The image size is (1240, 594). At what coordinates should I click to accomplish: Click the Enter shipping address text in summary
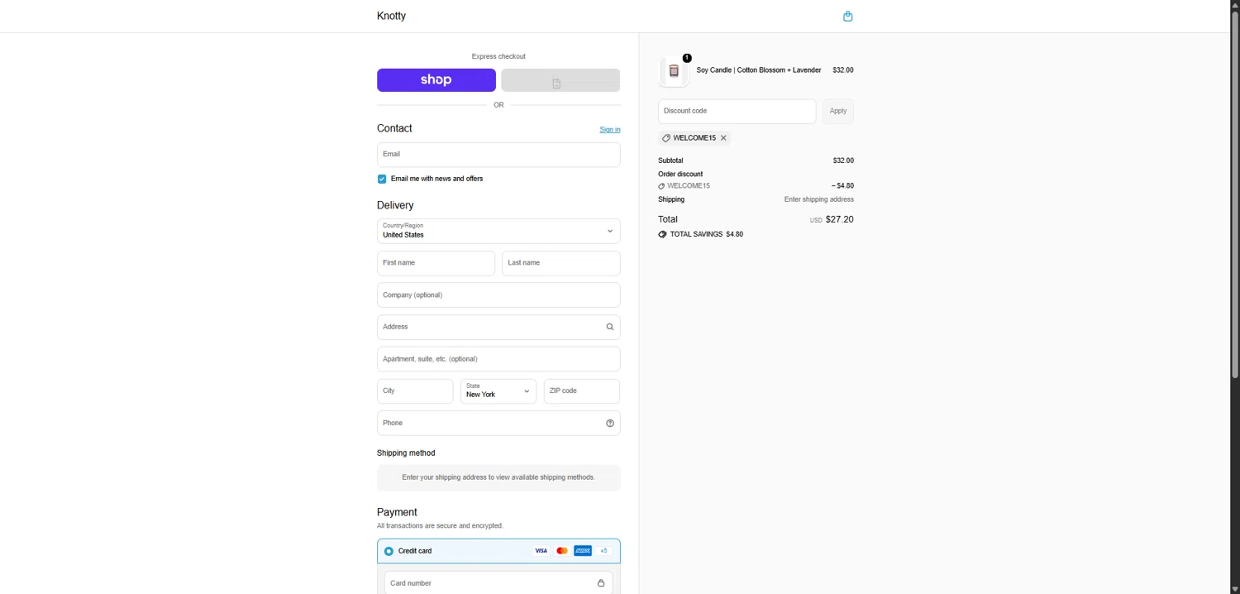819,199
